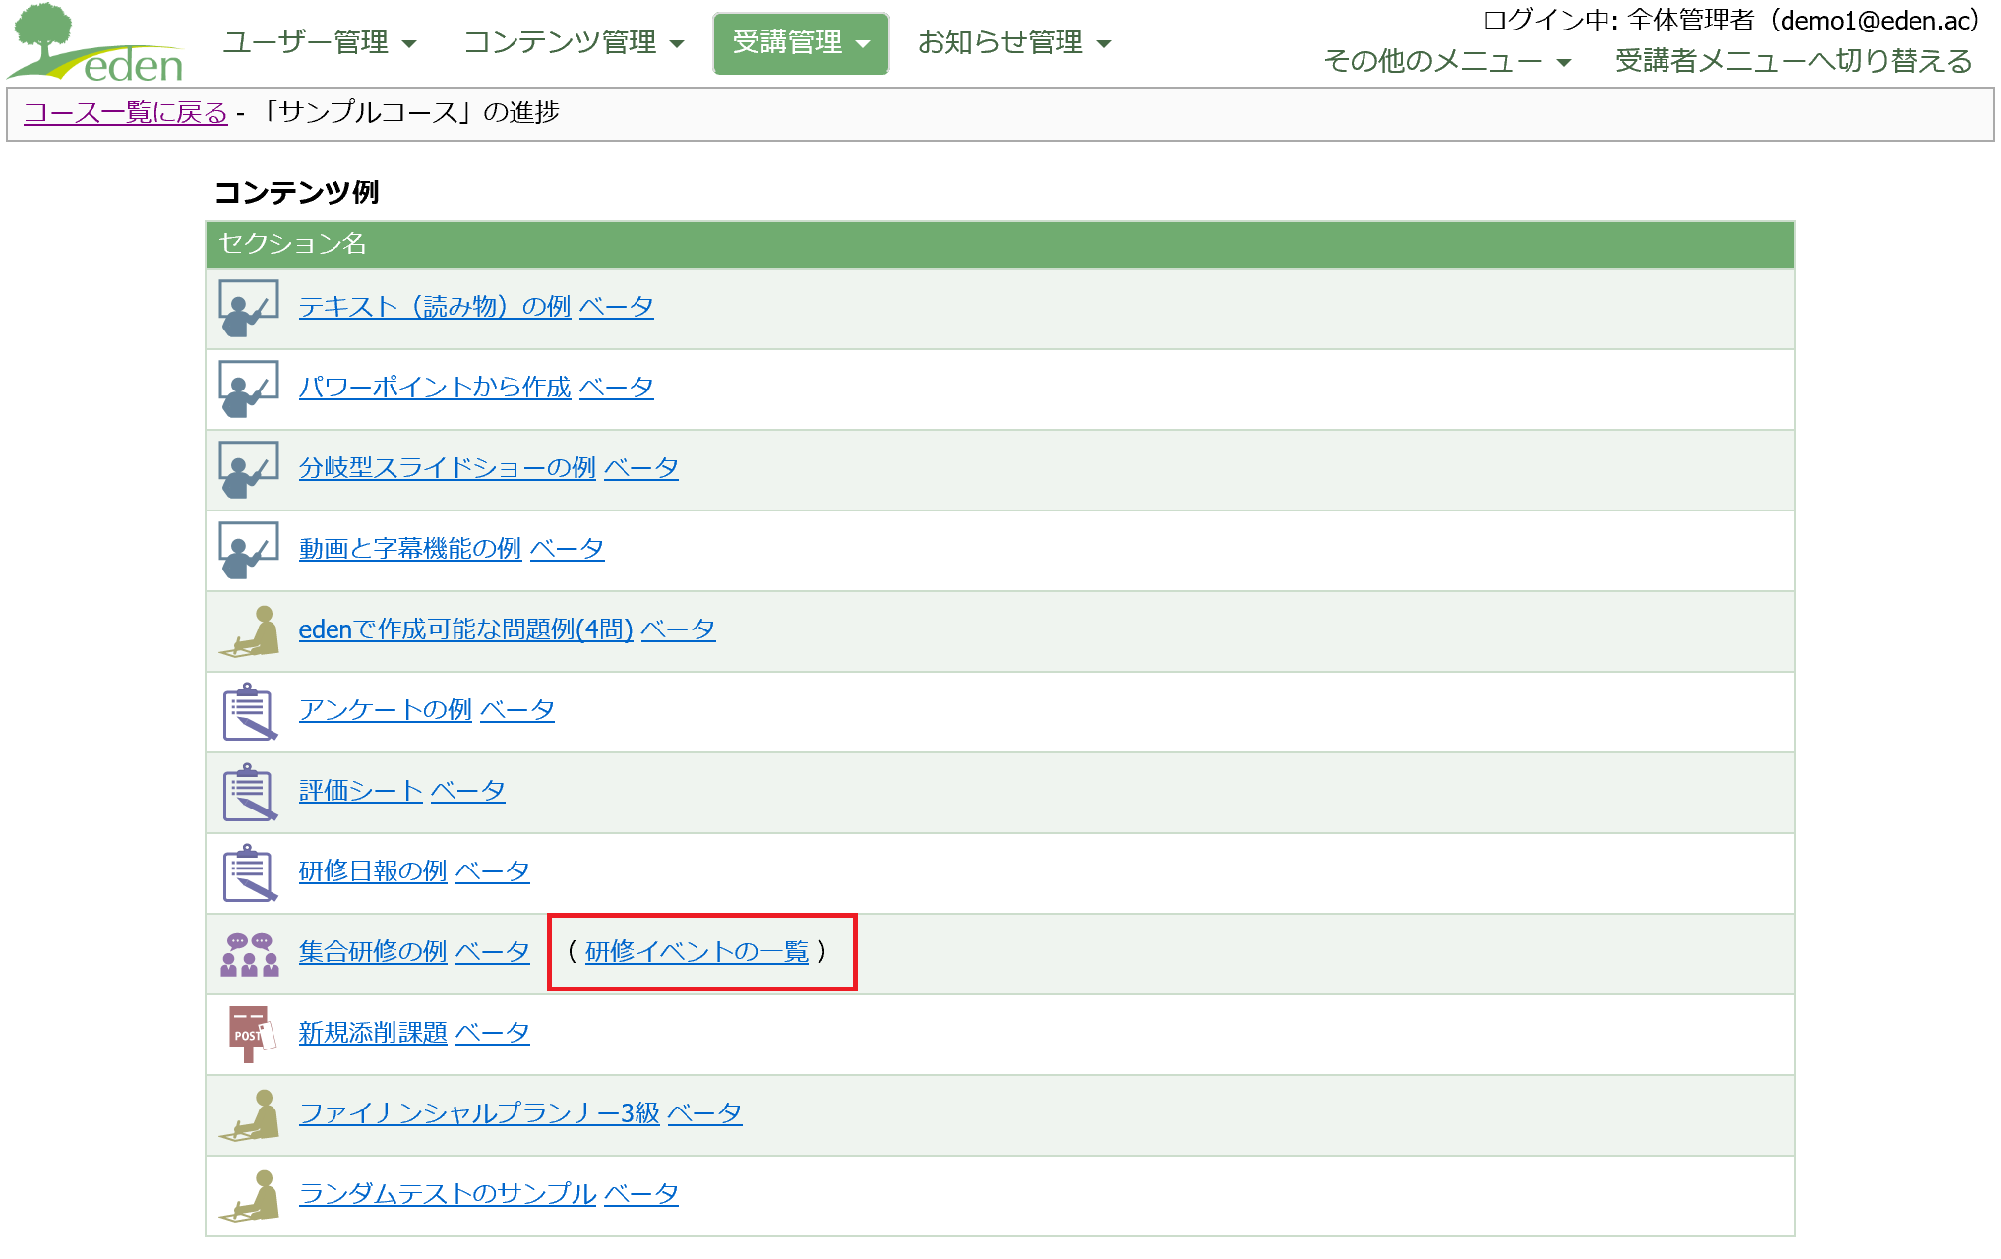This screenshot has width=2001, height=1259.
Task: Open ベータ link next to 分岐型スライドショーの例
Action: point(641,467)
